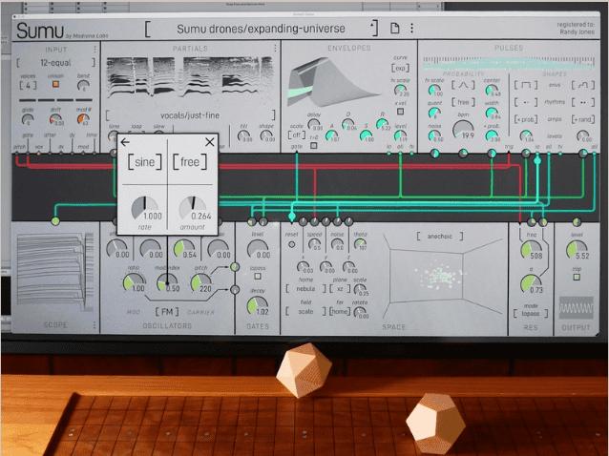609x456 pixels.
Task: Open the 12-equal tuning selector
Action: coord(55,62)
